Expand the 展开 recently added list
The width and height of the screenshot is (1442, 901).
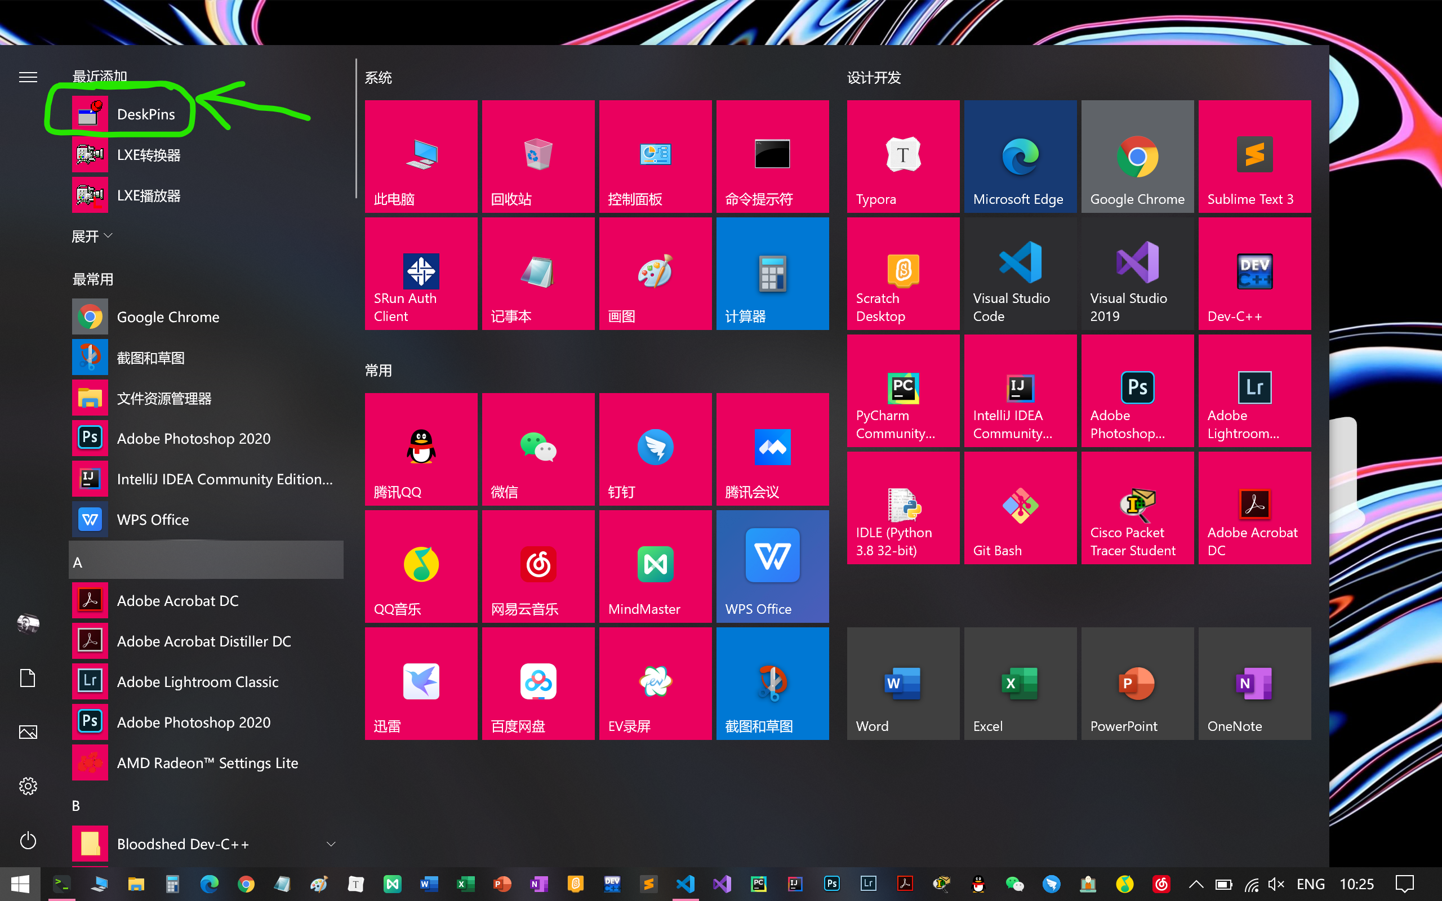tap(92, 237)
